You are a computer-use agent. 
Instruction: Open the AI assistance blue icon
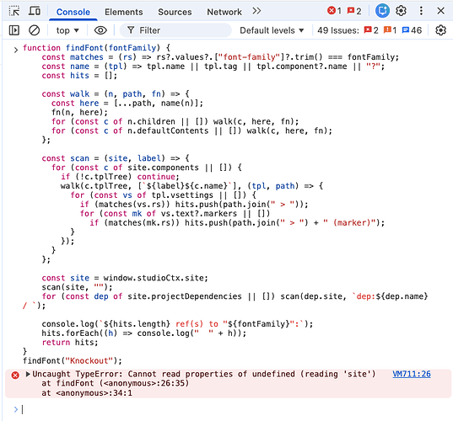point(382,11)
